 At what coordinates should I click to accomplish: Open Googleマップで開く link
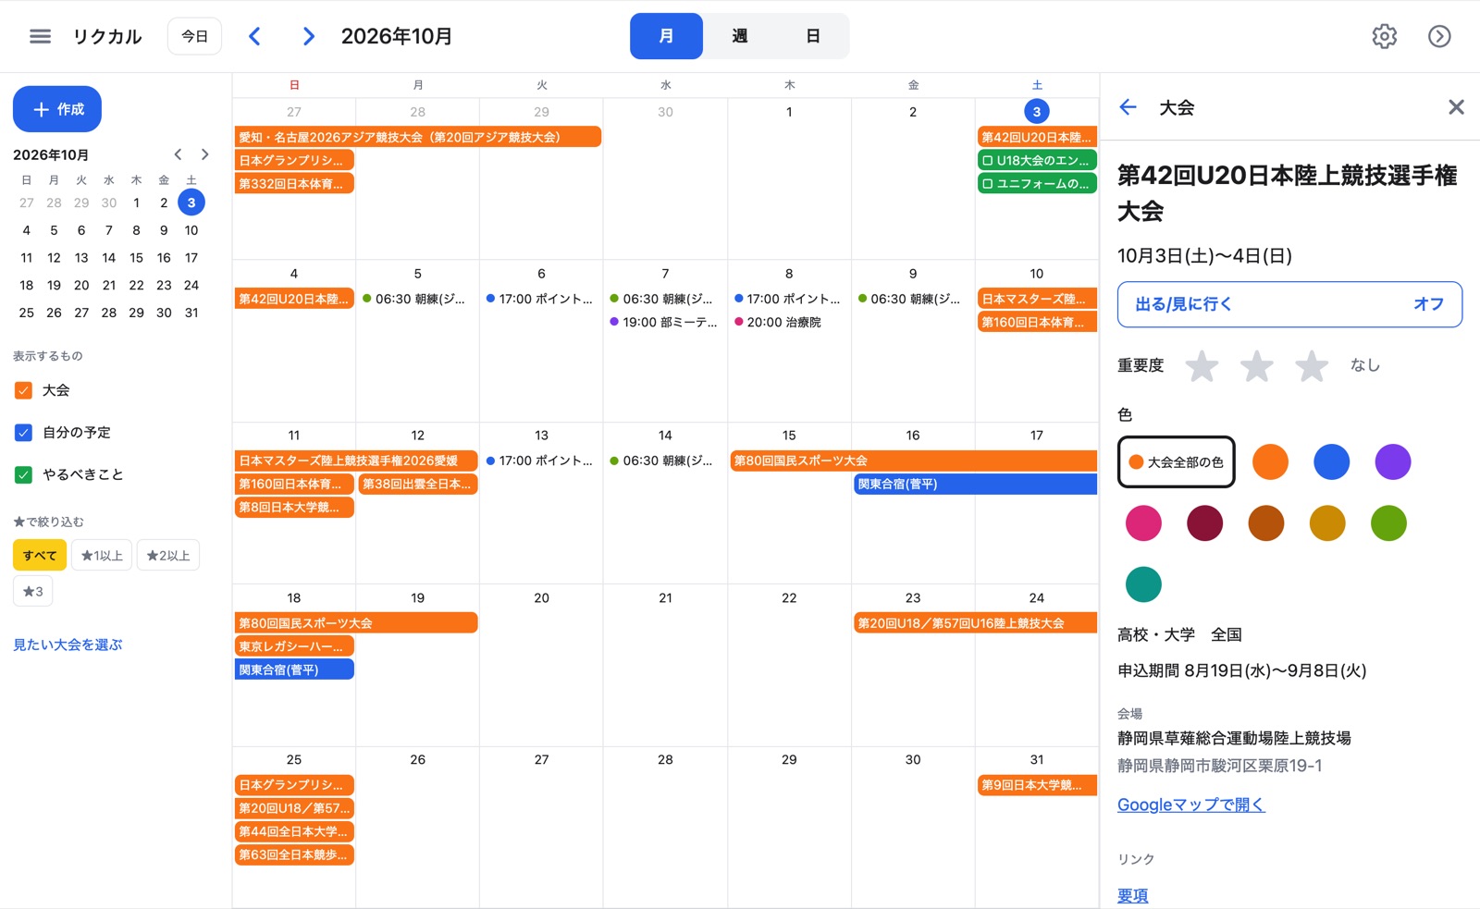coord(1190,805)
